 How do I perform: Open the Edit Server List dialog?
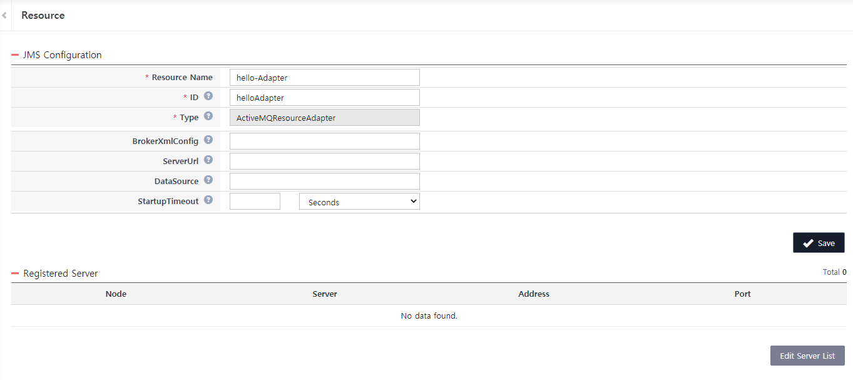click(x=807, y=356)
